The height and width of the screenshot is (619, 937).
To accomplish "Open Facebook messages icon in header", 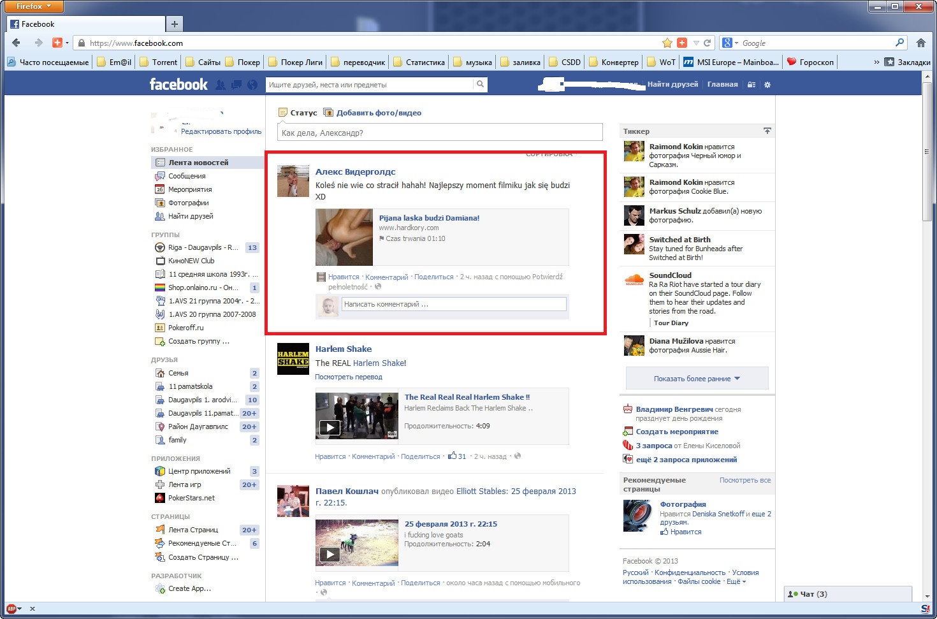I will 236,85.
